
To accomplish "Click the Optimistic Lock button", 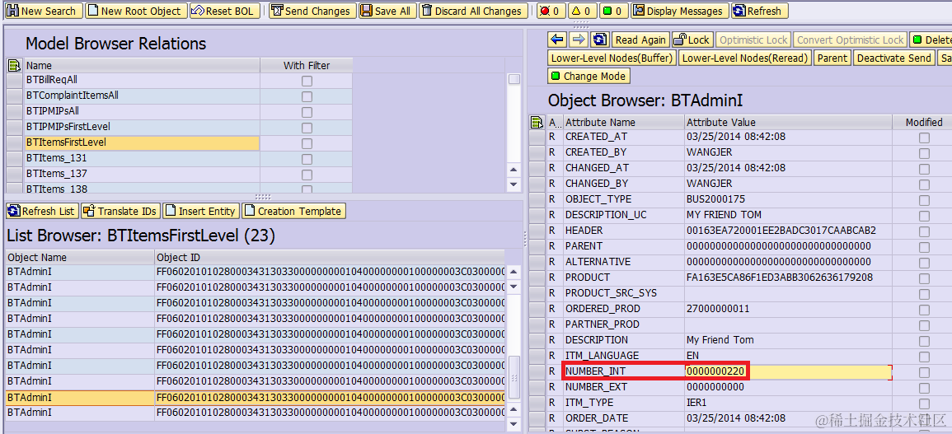I will tap(753, 40).
